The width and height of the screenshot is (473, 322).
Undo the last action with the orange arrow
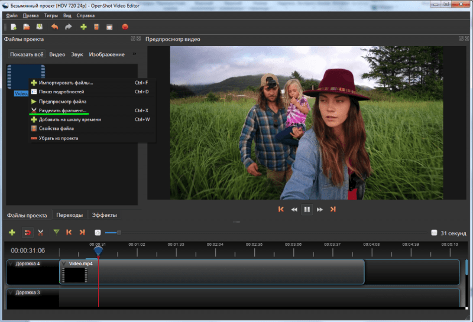[x=54, y=27]
